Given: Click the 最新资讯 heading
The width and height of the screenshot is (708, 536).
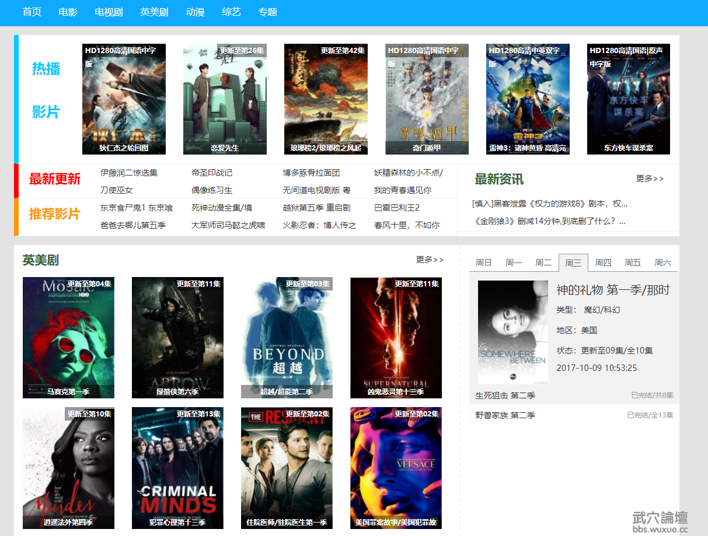Looking at the screenshot, I should tap(499, 179).
